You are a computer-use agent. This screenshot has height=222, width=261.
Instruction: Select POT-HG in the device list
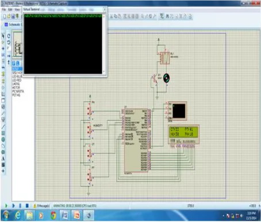16,95
